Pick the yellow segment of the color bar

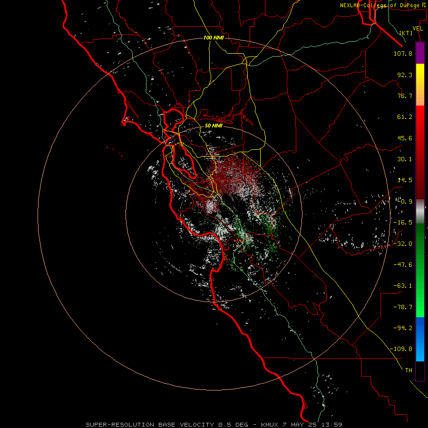point(420,85)
